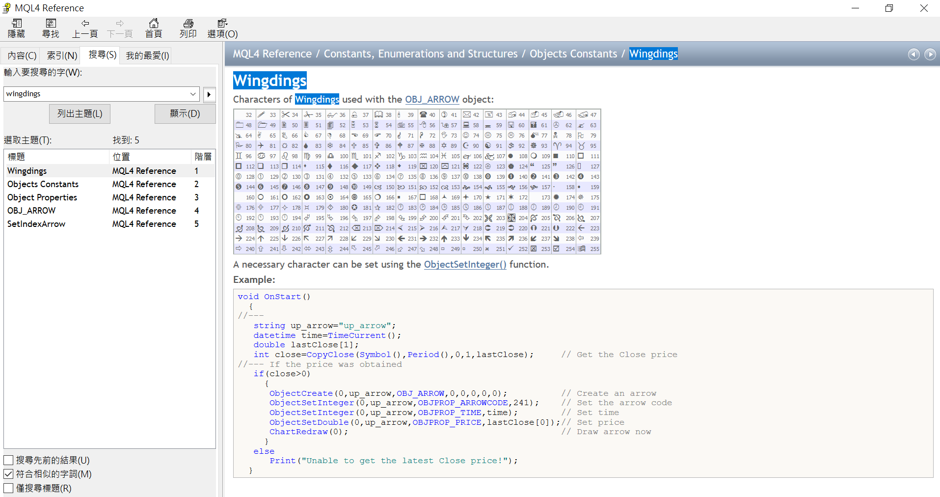Click ObjectCreate function in code example
Image resolution: width=940 pixels, height=497 pixels.
tap(301, 393)
